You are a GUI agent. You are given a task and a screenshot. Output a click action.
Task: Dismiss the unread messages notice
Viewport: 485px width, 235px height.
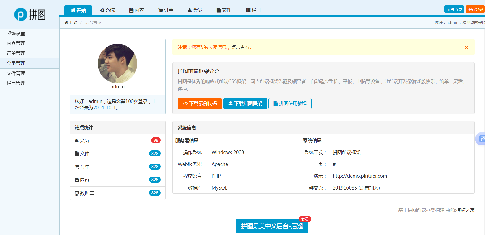(x=466, y=48)
